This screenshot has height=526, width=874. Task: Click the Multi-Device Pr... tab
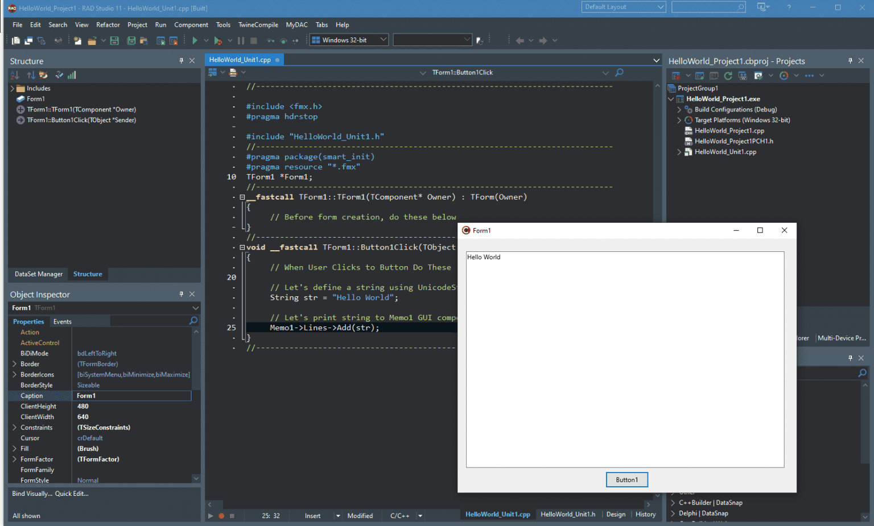click(x=842, y=338)
